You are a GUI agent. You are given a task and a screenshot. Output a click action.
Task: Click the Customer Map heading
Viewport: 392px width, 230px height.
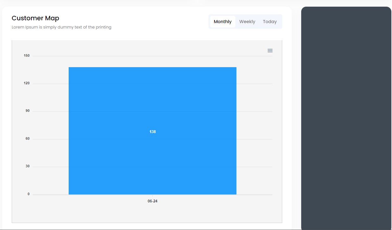[35, 18]
